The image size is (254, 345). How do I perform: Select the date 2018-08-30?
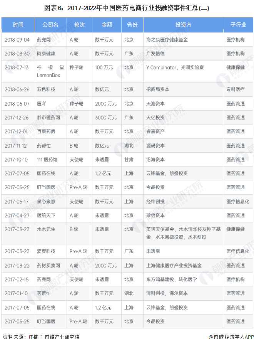17,54
